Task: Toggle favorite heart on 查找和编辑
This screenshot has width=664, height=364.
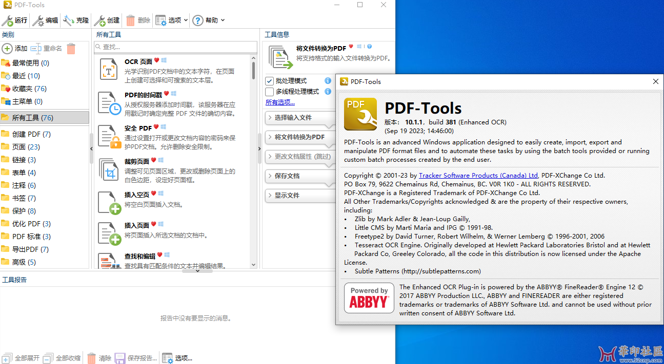Action: (159, 255)
